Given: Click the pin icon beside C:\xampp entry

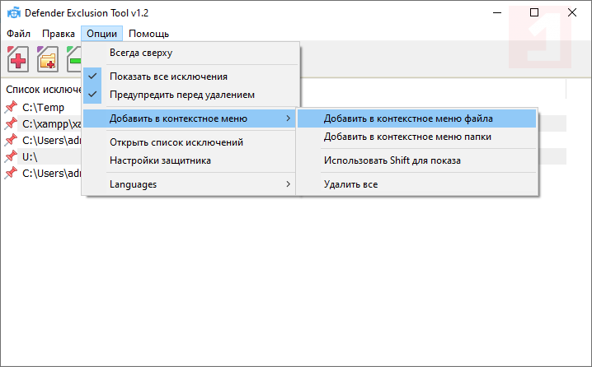Looking at the screenshot, I should tap(11, 123).
